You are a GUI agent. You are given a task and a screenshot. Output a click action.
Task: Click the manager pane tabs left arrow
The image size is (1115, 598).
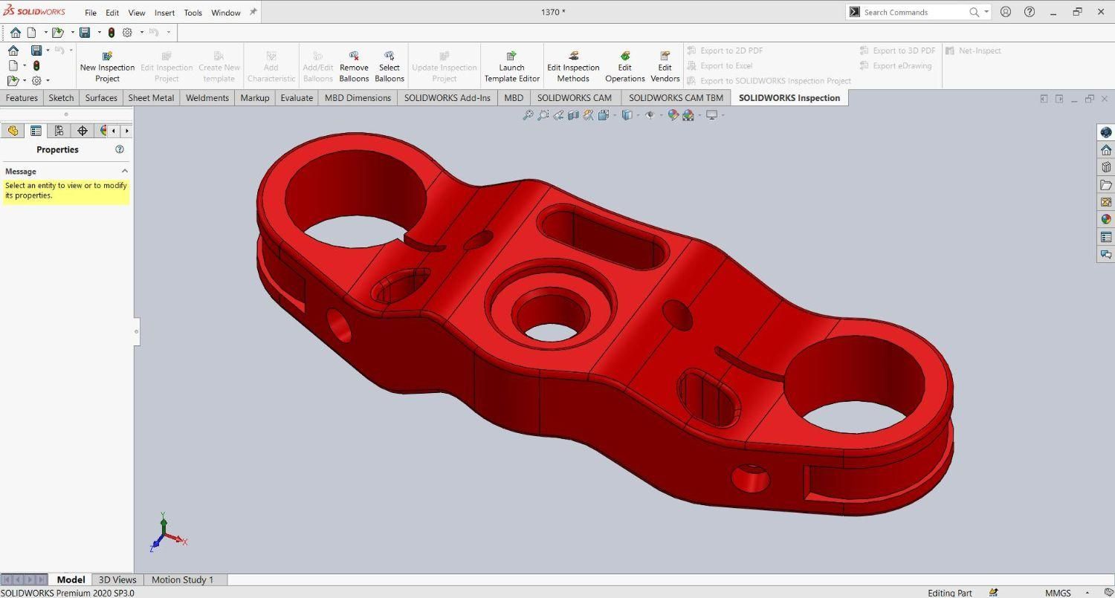tap(114, 131)
